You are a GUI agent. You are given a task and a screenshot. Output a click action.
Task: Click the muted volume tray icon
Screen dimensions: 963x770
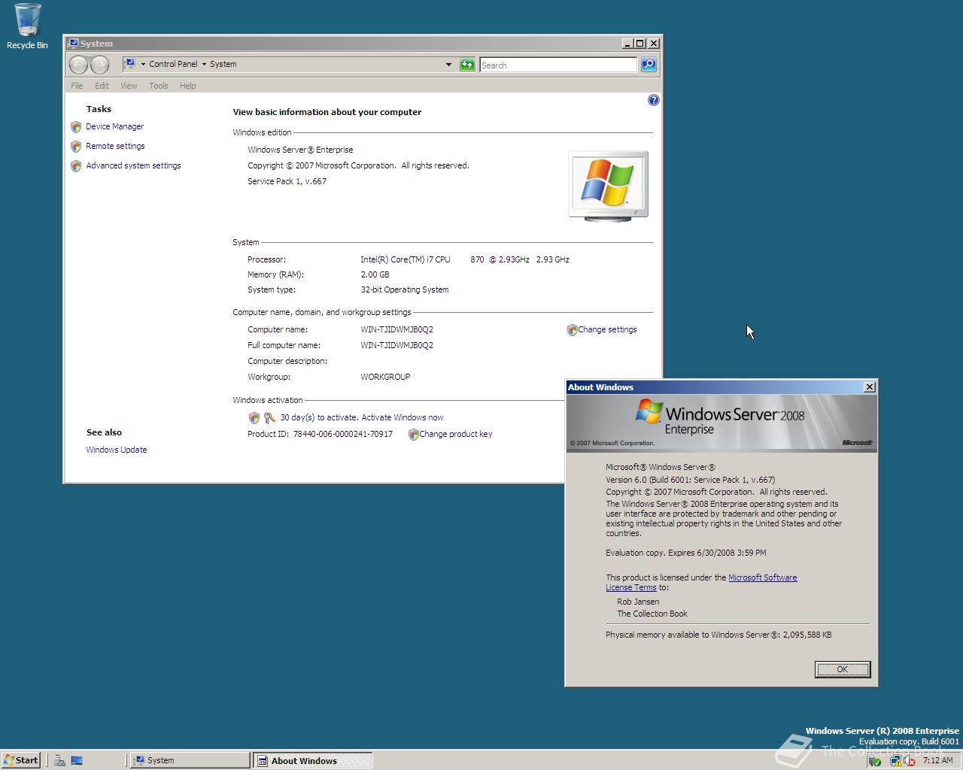(910, 761)
